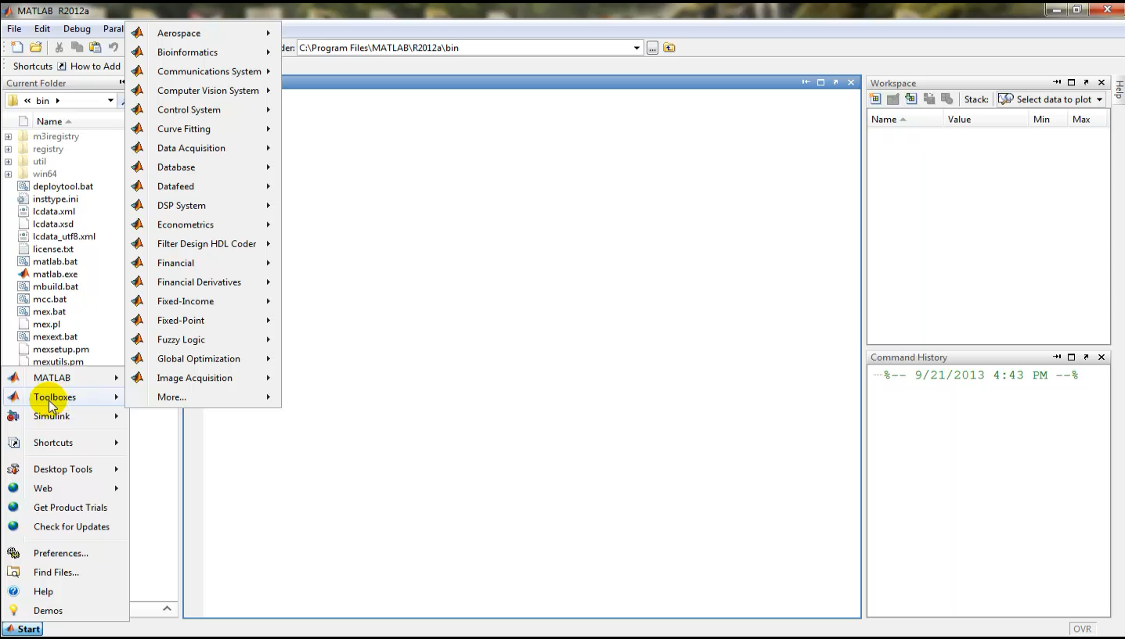Screen dimensions: 1125x639
Task: Go up one folder level icon
Action: [x=669, y=48]
